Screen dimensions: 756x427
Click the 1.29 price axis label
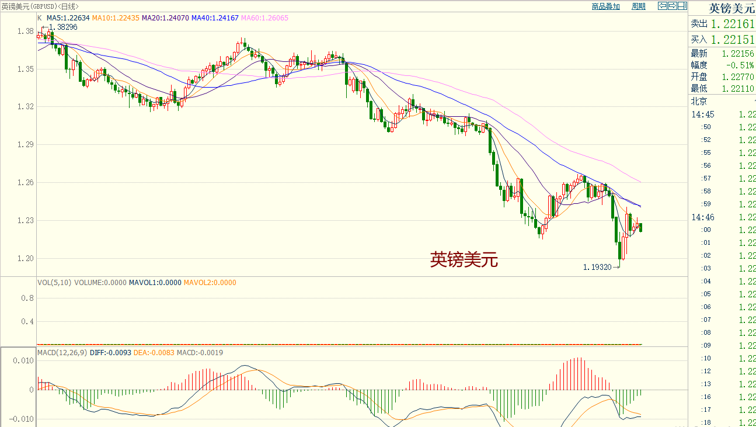(26, 144)
